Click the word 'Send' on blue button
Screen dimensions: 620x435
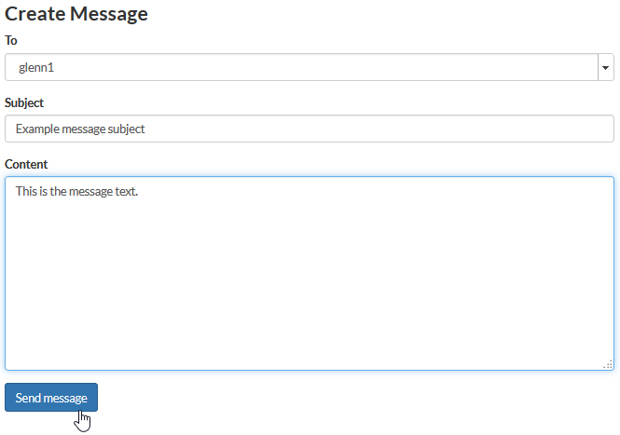pyautogui.click(x=28, y=398)
